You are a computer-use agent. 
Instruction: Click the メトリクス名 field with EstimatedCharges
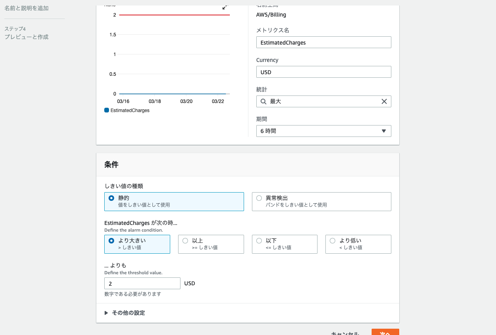pos(323,42)
